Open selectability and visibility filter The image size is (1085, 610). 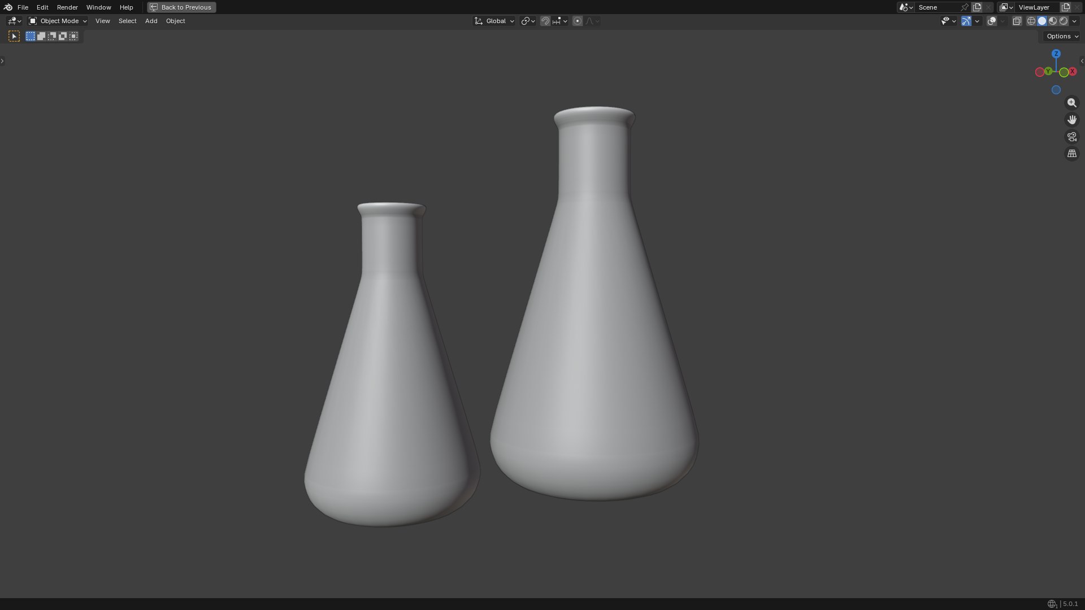(948, 21)
